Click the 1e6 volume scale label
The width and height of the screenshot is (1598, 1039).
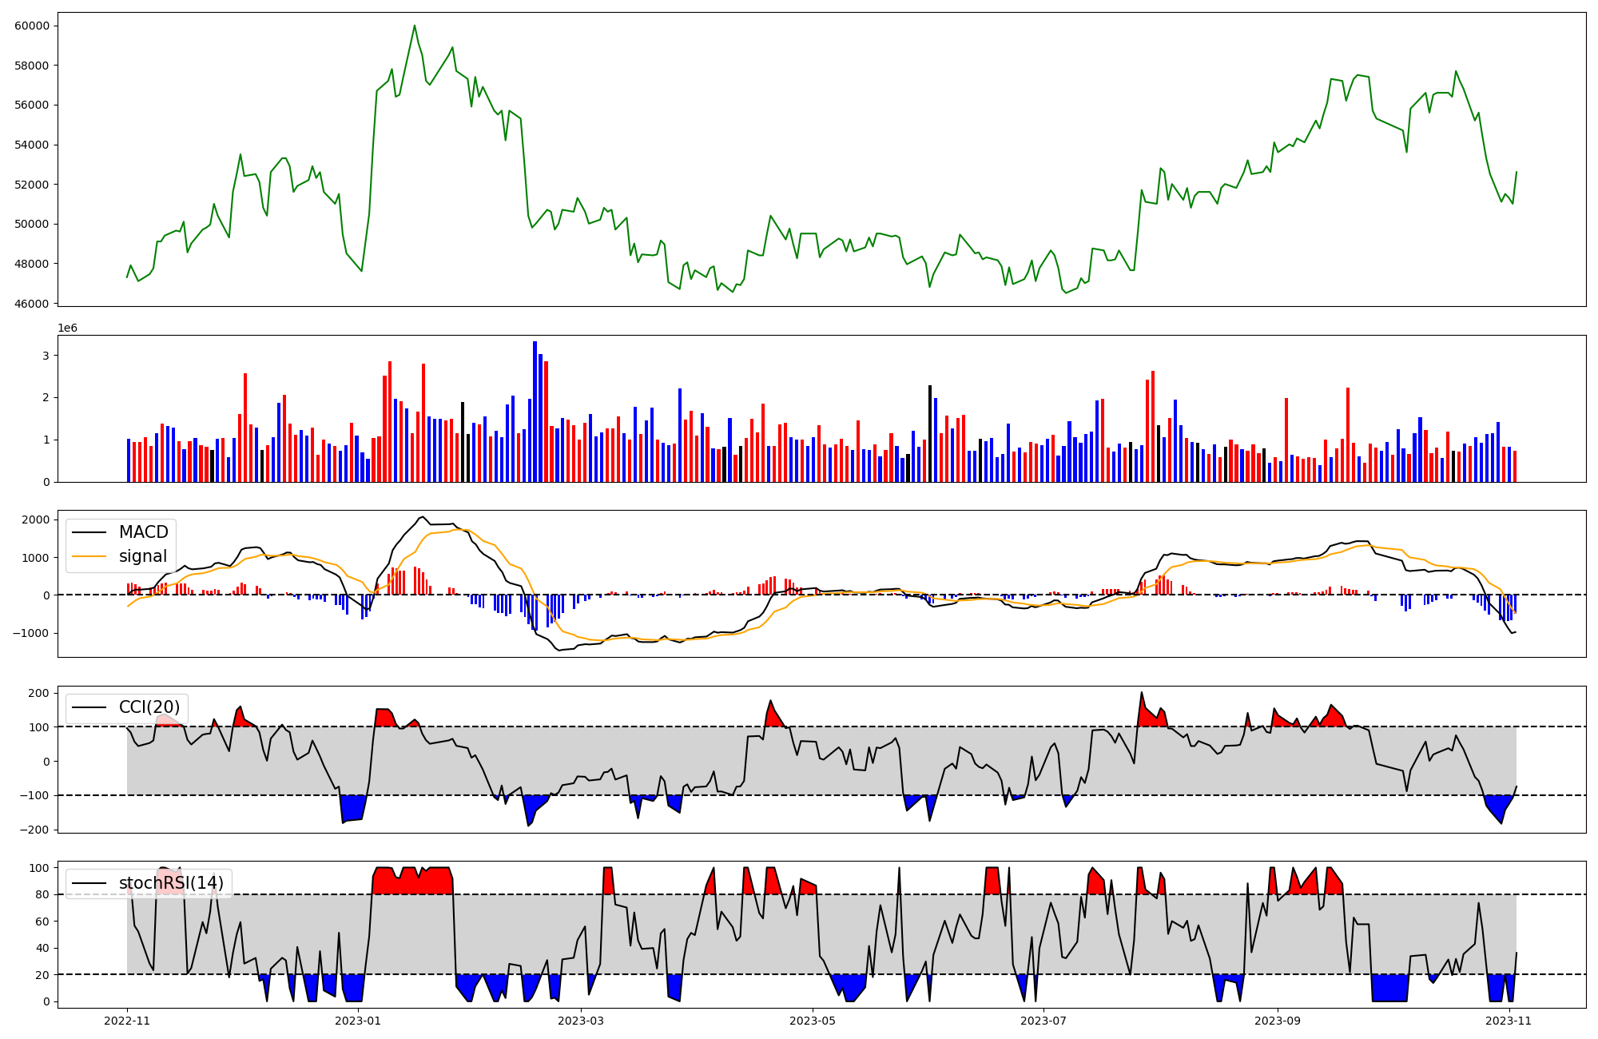[x=67, y=328]
